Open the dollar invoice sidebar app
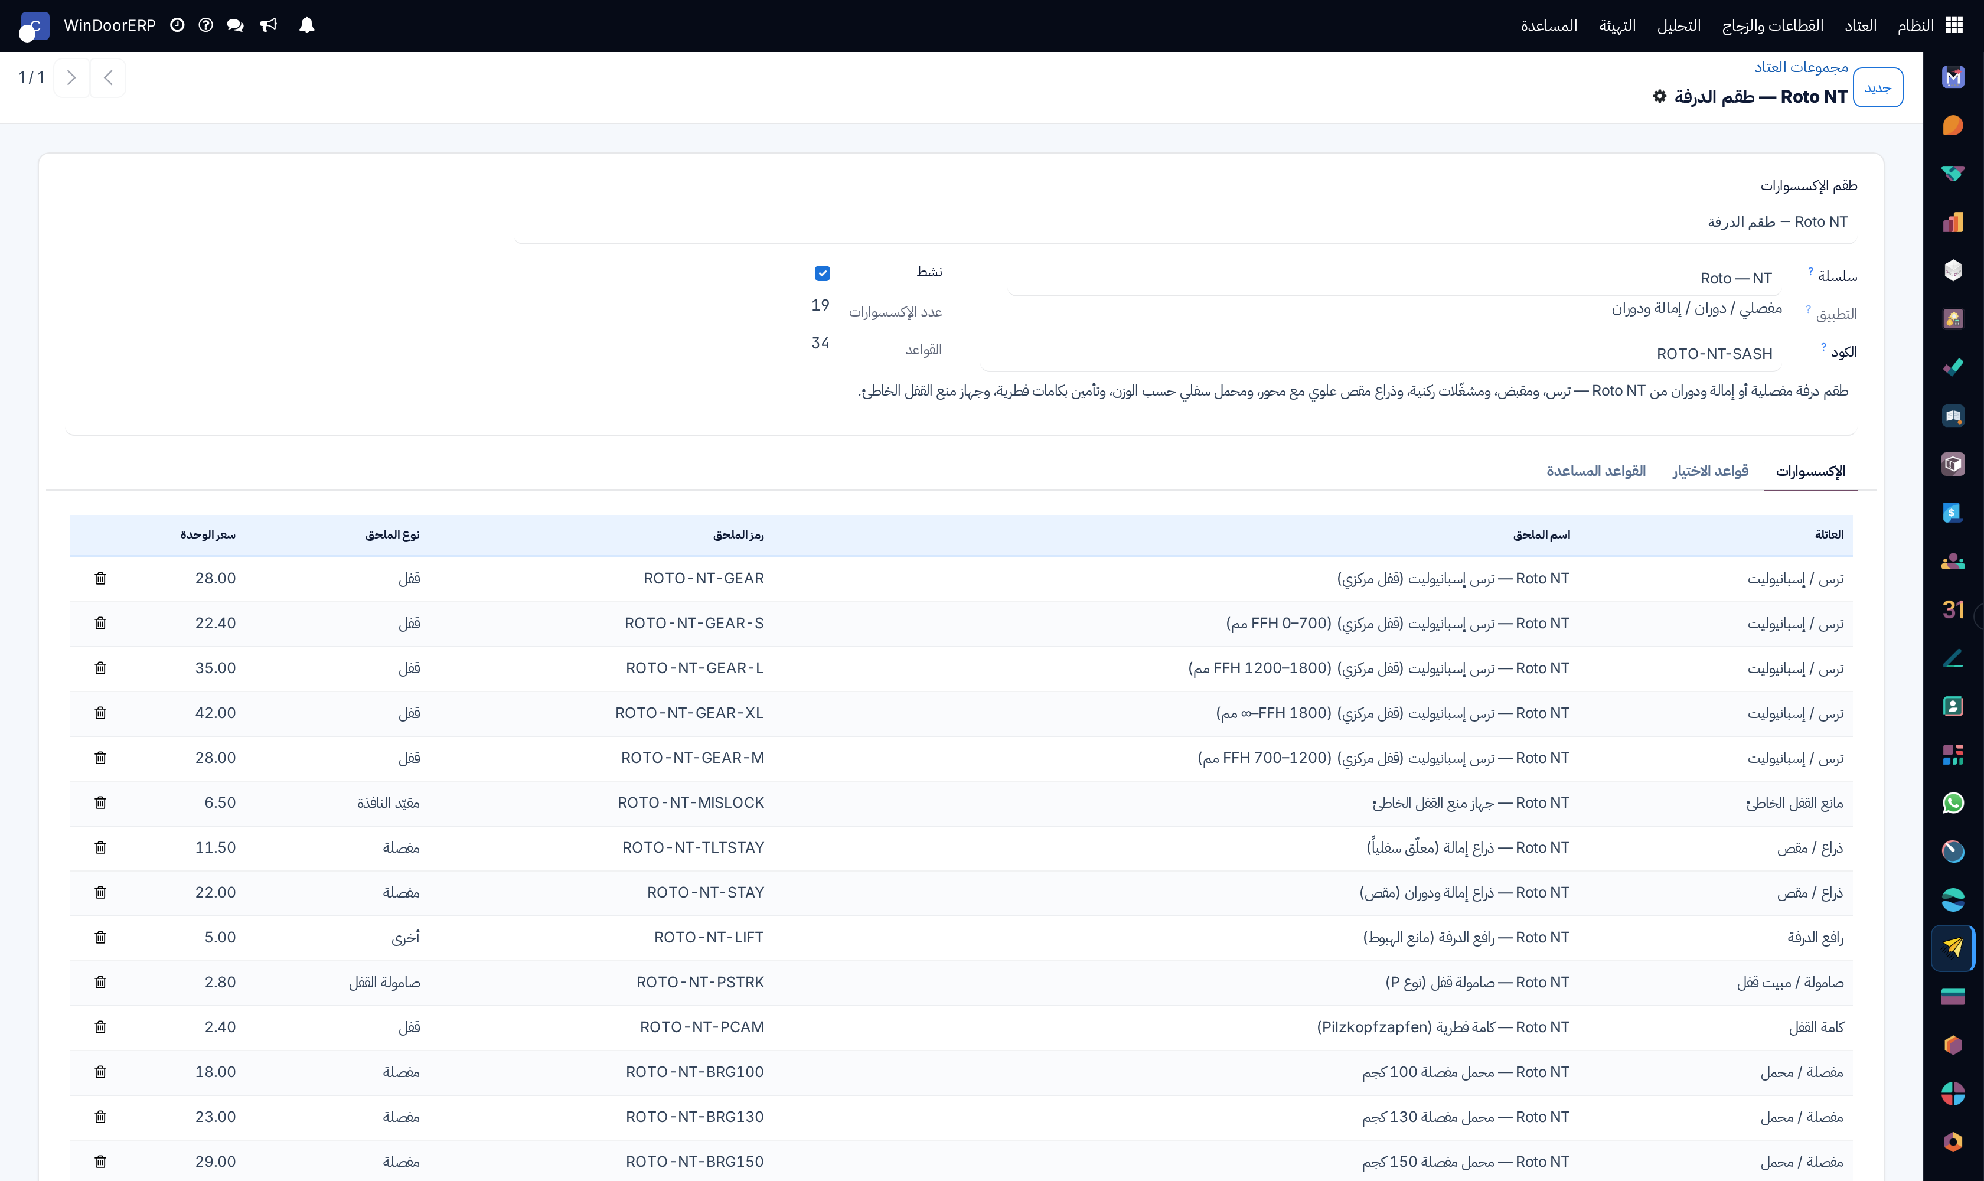This screenshot has width=1984, height=1181. click(x=1953, y=513)
